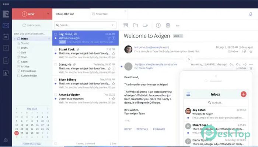This screenshot has height=147, width=258.
Task: Star the Amanda Vipster email
Action: (114, 98)
